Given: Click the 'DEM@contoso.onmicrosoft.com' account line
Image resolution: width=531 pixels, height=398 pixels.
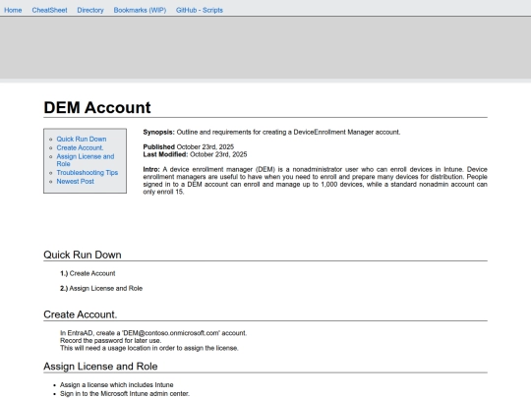Looking at the screenshot, I should (x=153, y=333).
